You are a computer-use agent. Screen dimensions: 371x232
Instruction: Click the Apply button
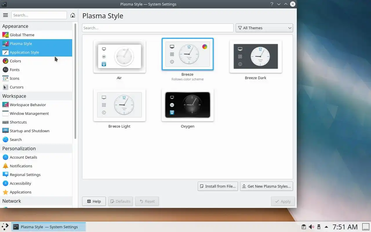click(x=283, y=201)
